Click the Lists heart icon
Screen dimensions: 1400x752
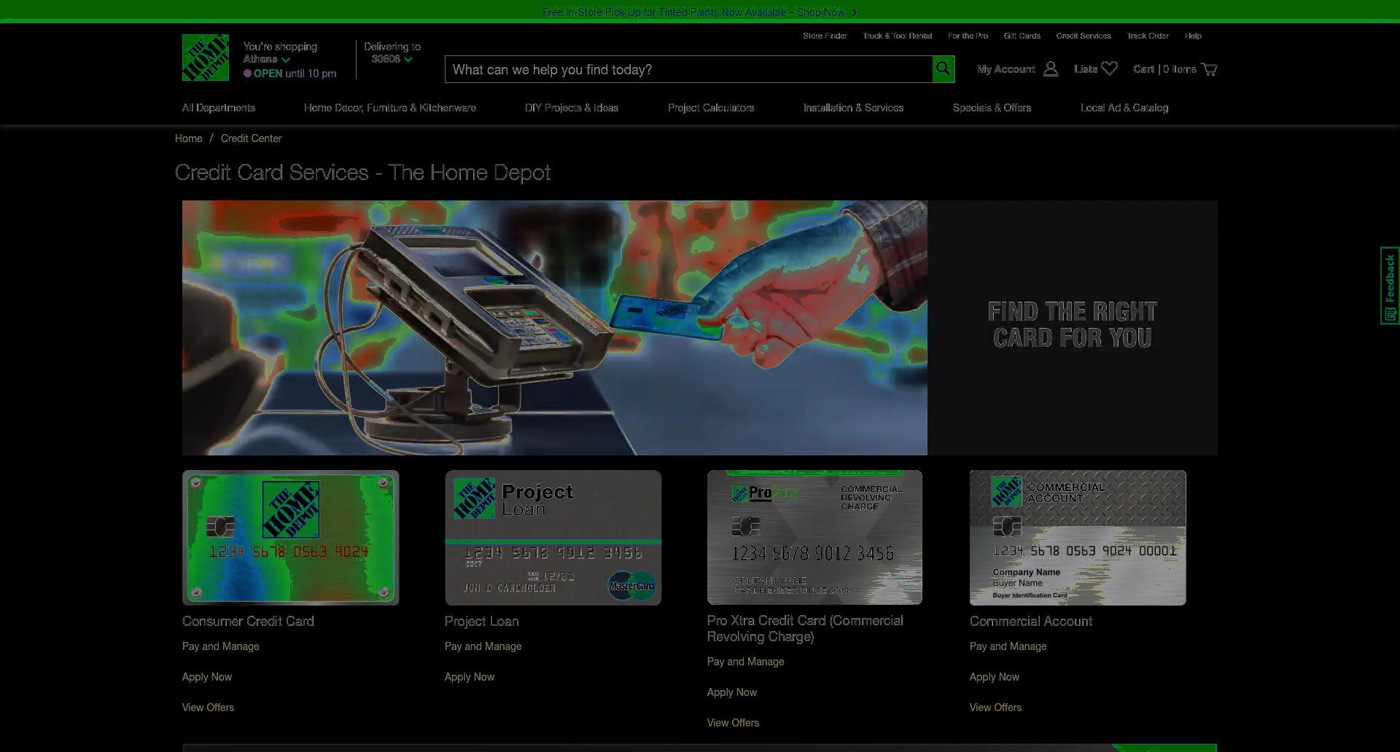coord(1109,68)
